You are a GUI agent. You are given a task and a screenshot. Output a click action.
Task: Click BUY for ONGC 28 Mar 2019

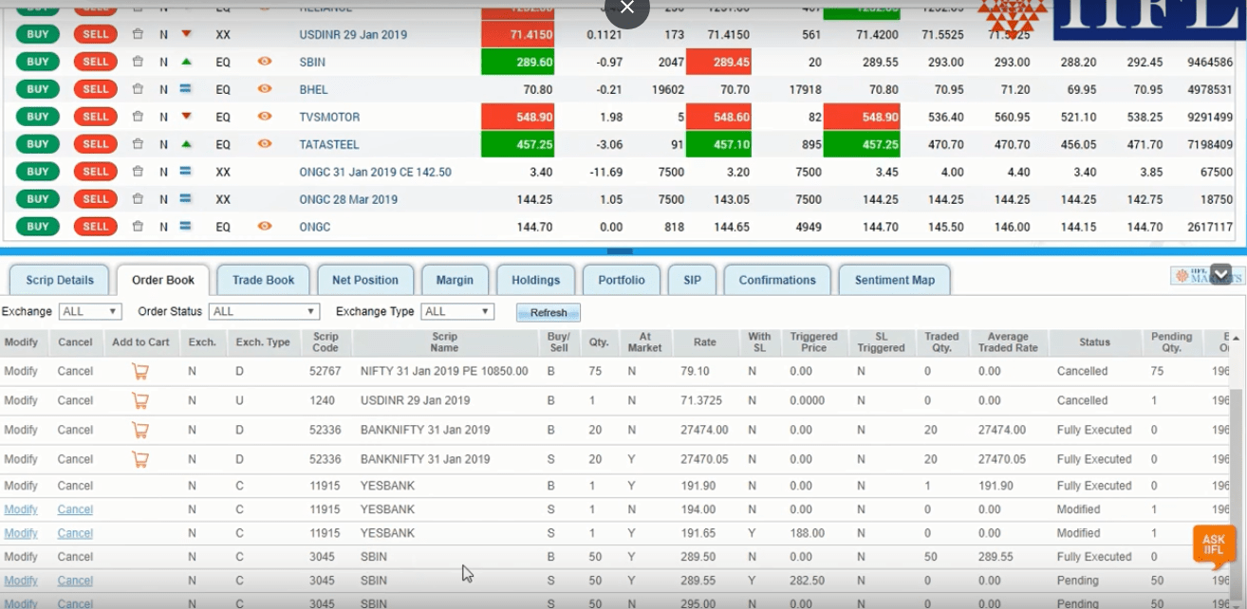[x=38, y=199]
